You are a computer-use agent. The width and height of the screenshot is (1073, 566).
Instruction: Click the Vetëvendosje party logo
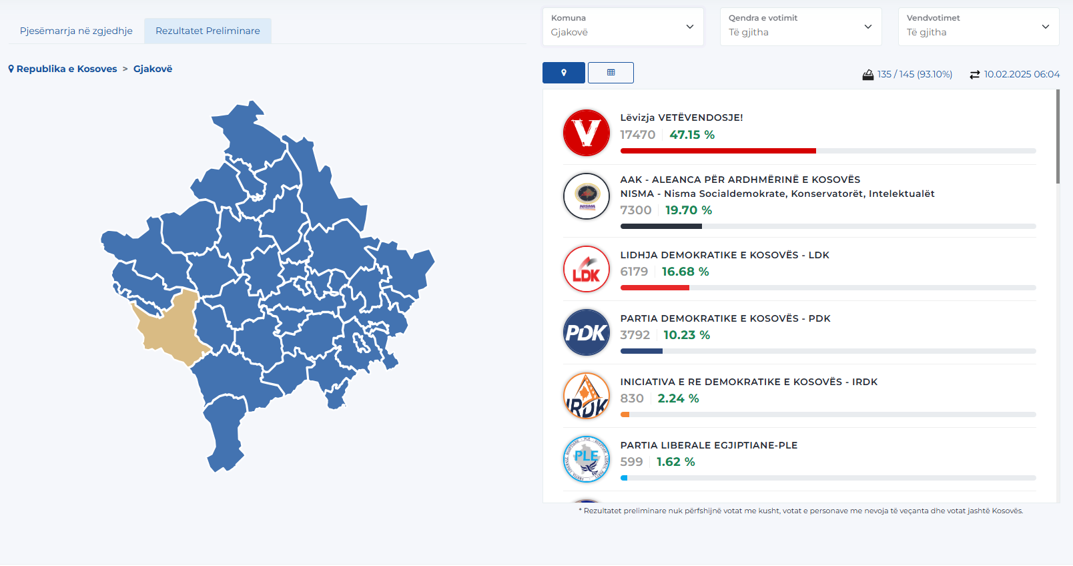coord(586,133)
